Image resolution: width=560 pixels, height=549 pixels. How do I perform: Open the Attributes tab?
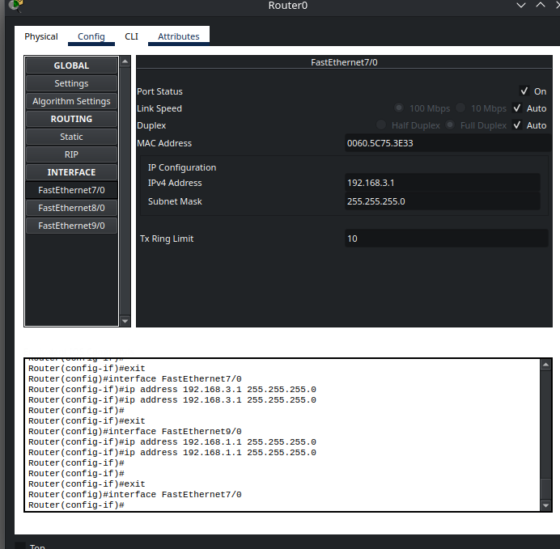(179, 36)
